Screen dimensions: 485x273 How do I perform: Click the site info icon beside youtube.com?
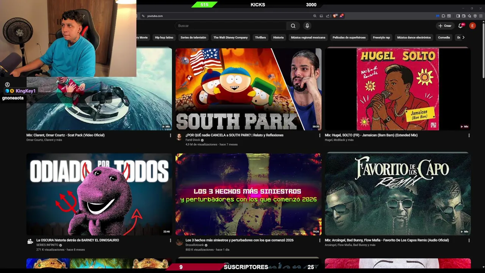(143, 16)
